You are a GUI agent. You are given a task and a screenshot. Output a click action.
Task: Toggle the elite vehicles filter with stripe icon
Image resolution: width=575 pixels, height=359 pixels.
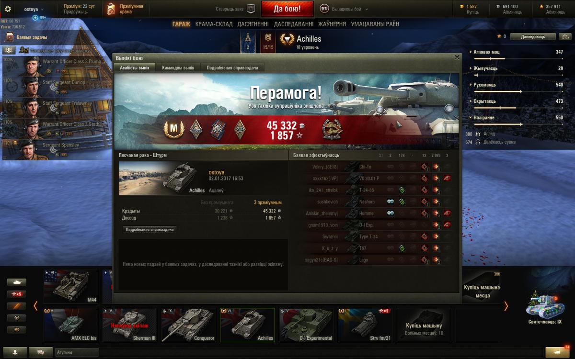click(x=16, y=306)
